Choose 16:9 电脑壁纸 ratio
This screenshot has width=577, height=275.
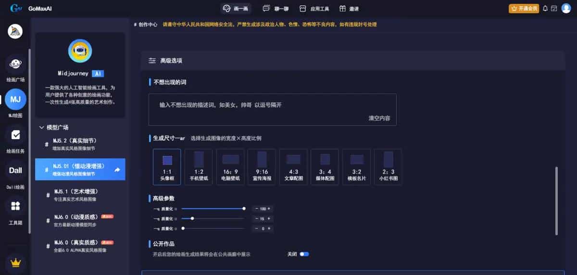tap(230, 167)
